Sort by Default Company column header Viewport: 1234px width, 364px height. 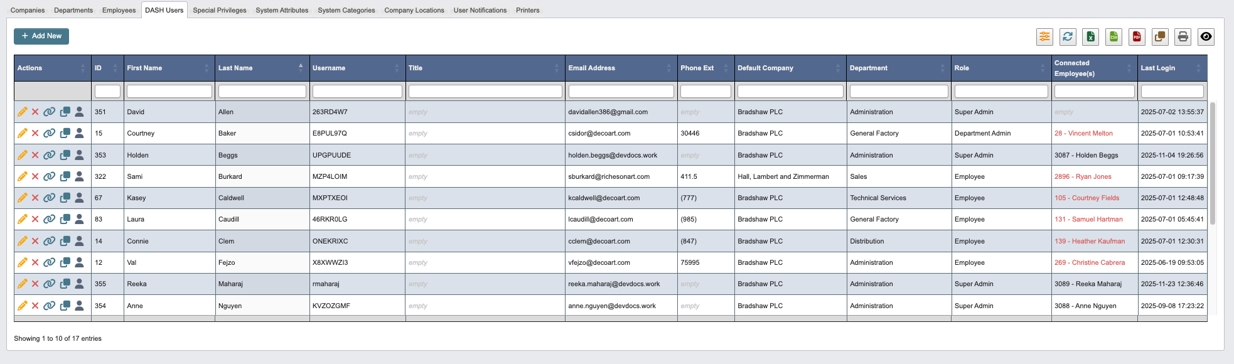(x=790, y=68)
